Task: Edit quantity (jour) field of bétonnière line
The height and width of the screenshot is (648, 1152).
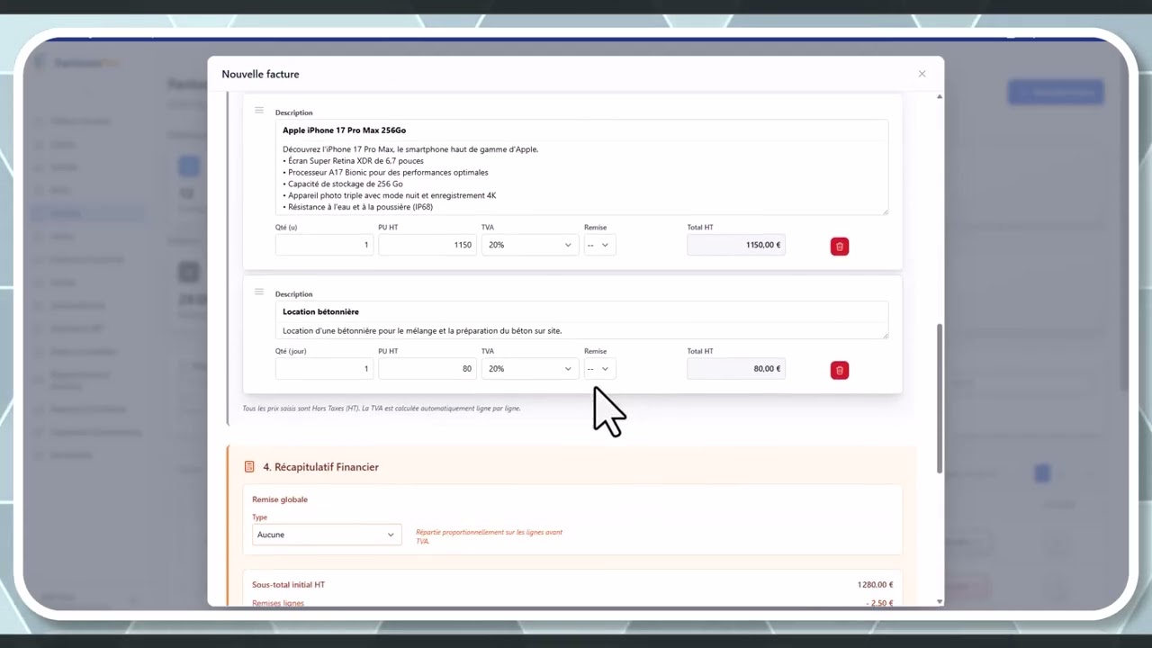Action: pos(324,369)
